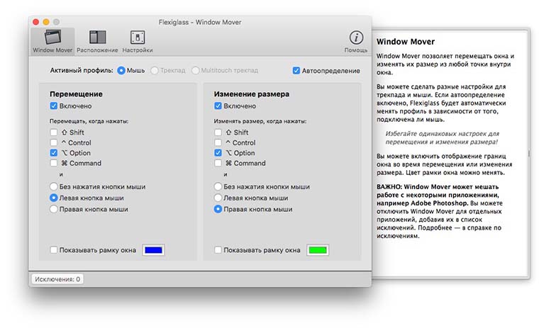Enable Control modifier for Изменение размера
539x328 pixels.
218,142
